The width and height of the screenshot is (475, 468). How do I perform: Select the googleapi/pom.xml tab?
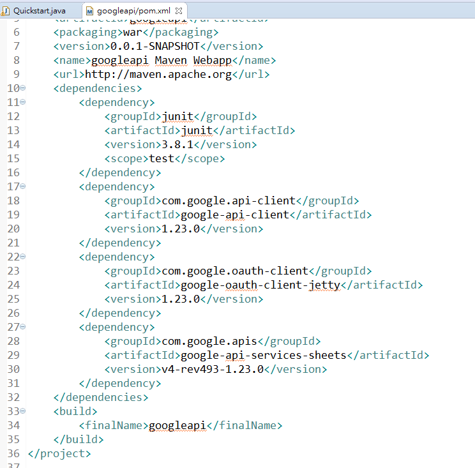[x=133, y=11]
